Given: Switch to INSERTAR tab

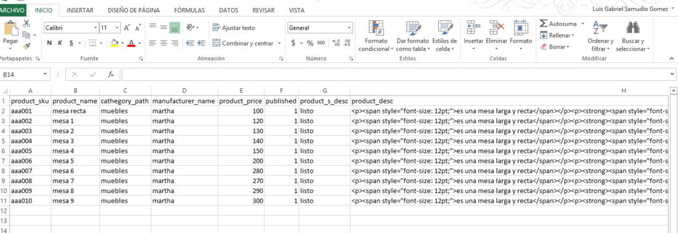Looking at the screenshot, I should point(80,10).
